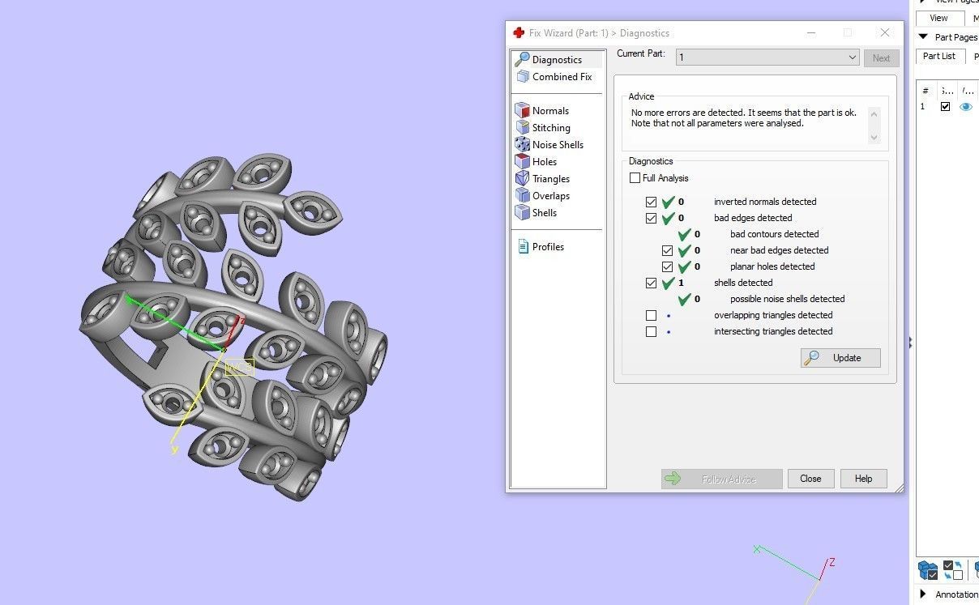Open the Current Part dropdown

click(x=767, y=58)
